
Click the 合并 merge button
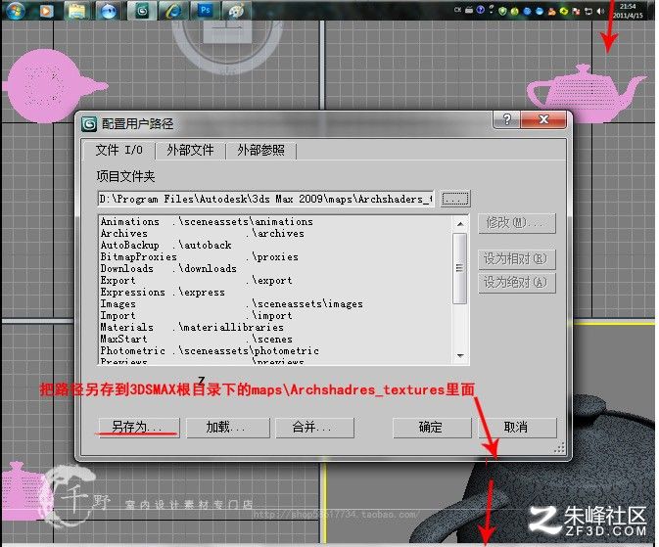coord(314,428)
